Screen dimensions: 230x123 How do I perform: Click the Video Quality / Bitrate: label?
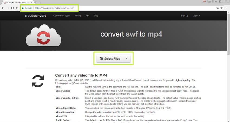(68, 98)
